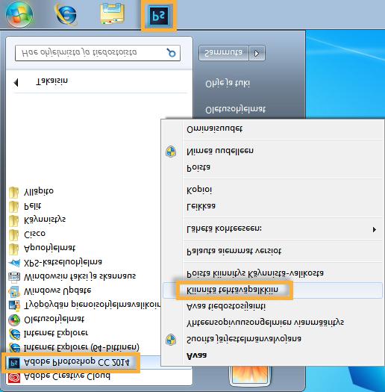The image size is (385, 392).
Task: Click the Internet Explorer program list icon
Action: tap(14, 334)
